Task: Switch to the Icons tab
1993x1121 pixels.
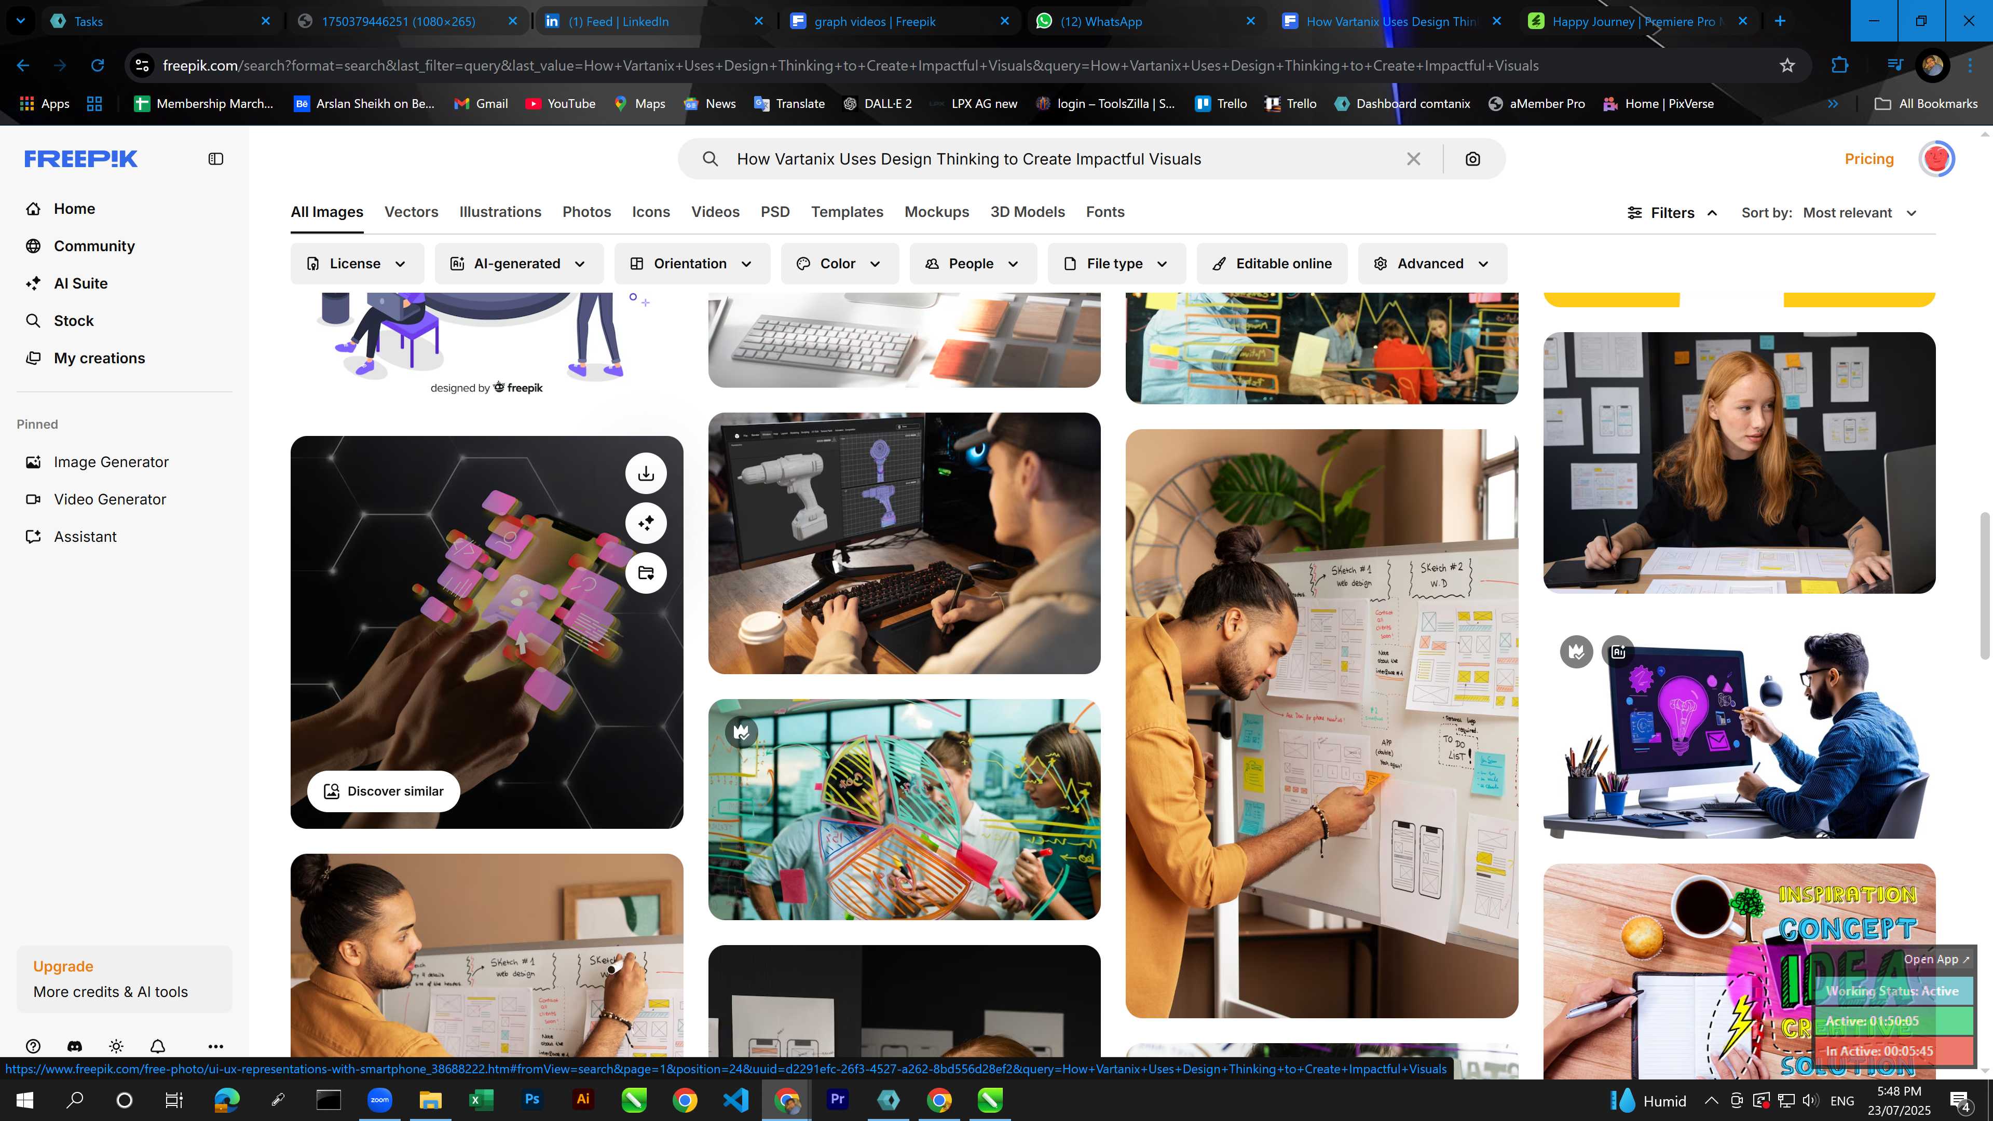Action: (651, 212)
